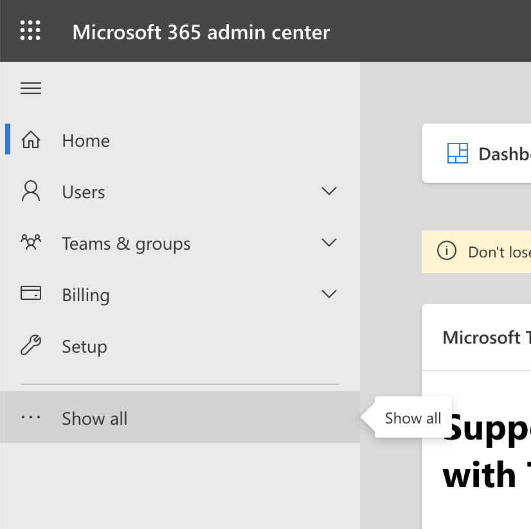Expand the Billing chevron

coord(329,293)
